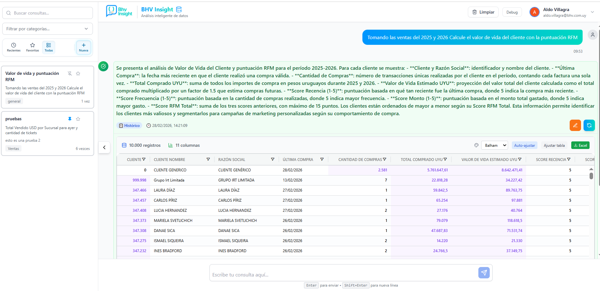Switch to the Favoritas tab
This screenshot has width=600, height=291.
coord(33,47)
